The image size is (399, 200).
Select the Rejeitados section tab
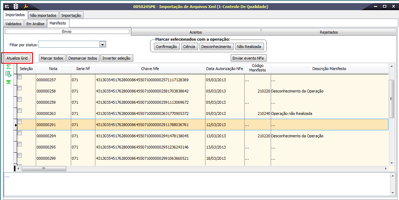point(329,32)
